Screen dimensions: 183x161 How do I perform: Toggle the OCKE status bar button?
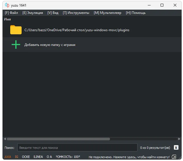26,157
